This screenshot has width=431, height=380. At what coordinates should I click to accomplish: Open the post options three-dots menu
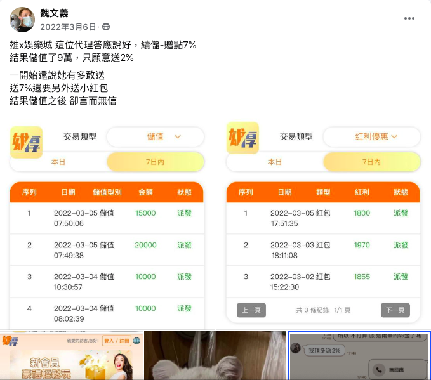click(x=409, y=18)
